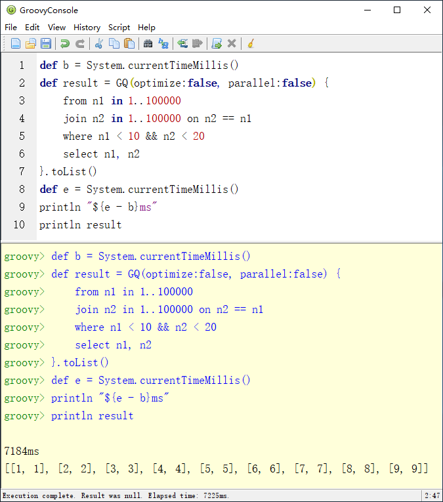This screenshot has height=502, width=443.
Task: Click the Copy icon in toolbar
Action: pos(114,43)
